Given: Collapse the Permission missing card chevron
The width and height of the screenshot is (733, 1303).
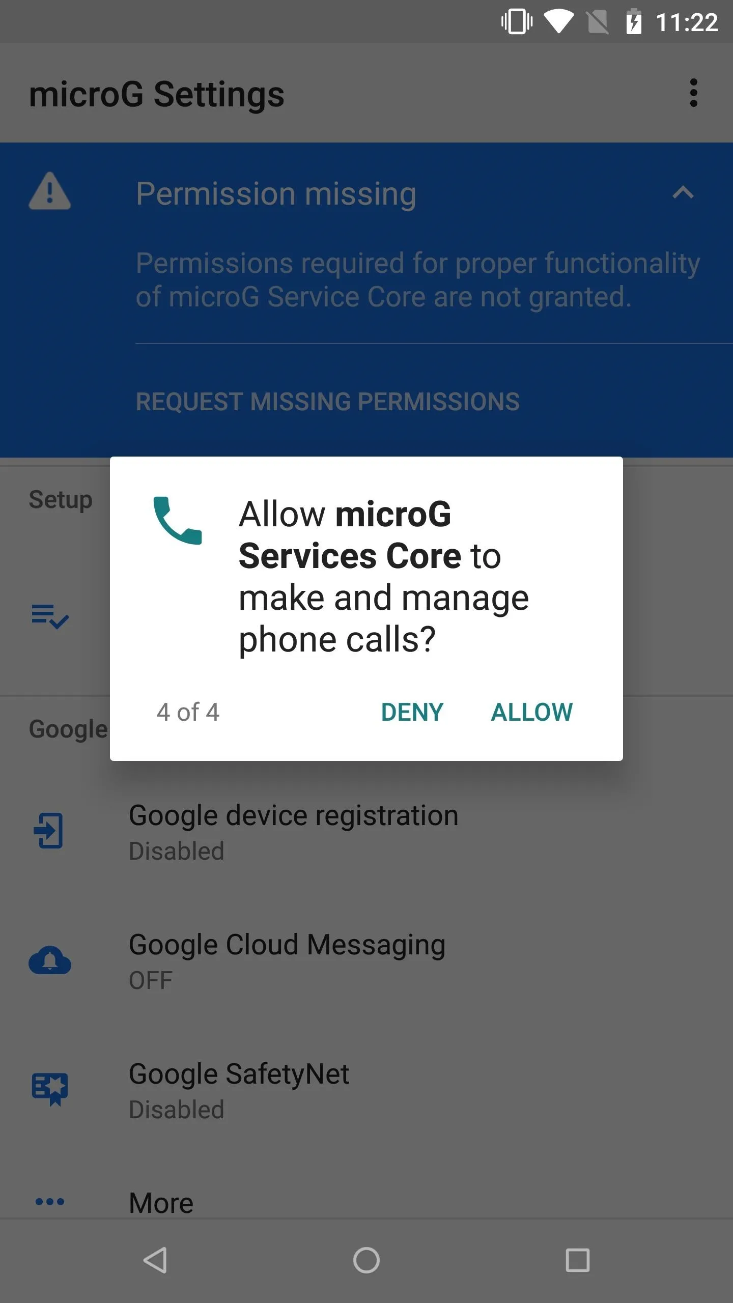Looking at the screenshot, I should click(x=683, y=192).
